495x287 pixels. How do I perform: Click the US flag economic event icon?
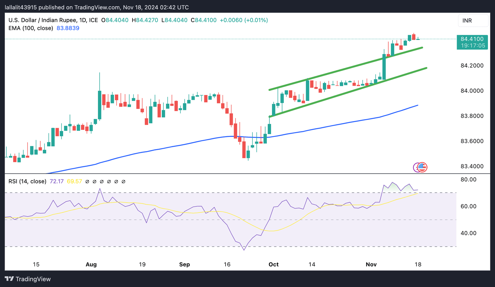pos(422,167)
